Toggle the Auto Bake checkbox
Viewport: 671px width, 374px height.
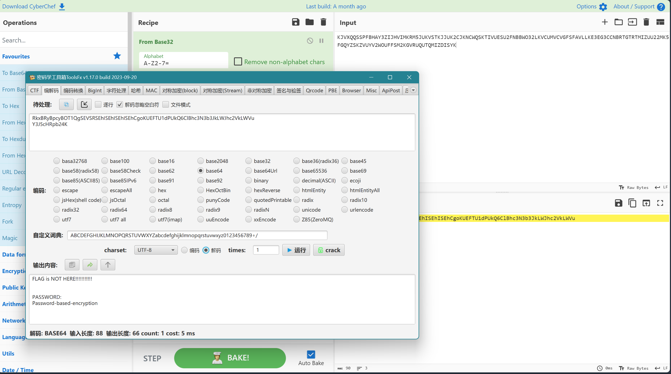click(311, 354)
